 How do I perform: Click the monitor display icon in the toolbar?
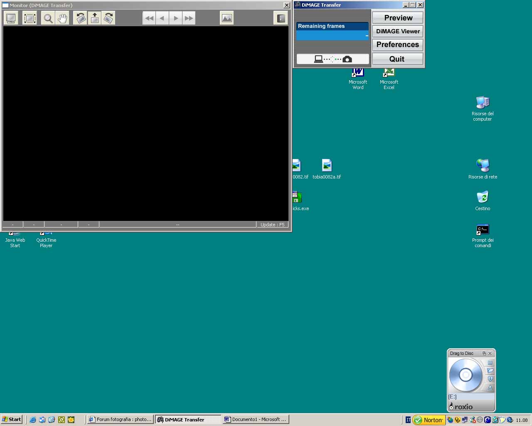(x=11, y=18)
